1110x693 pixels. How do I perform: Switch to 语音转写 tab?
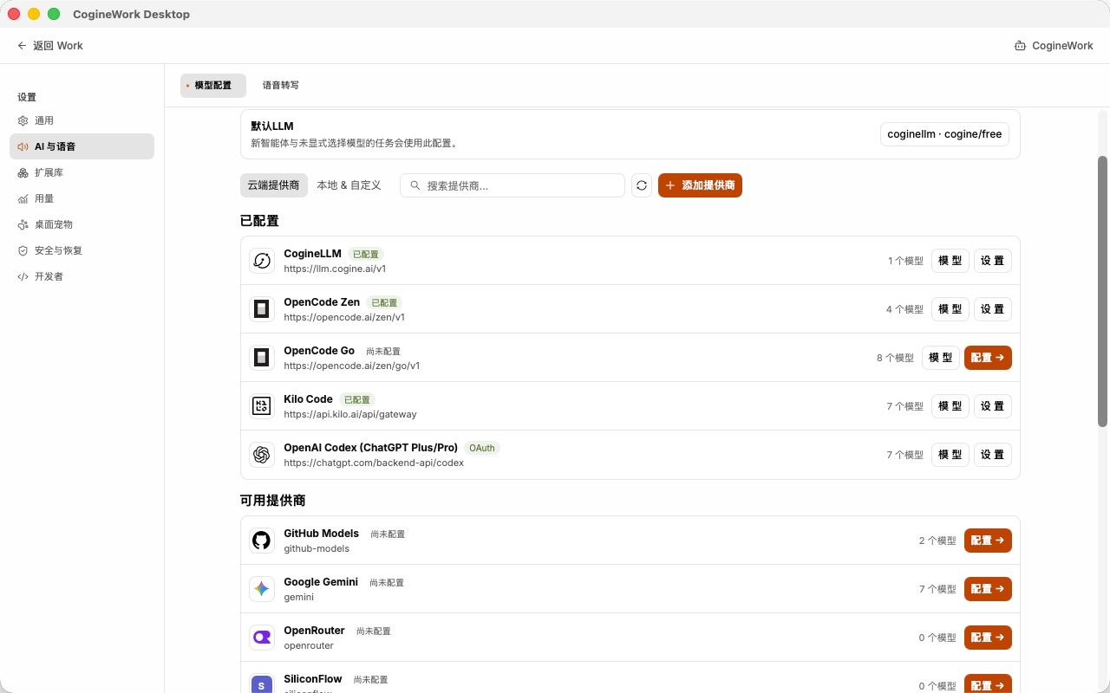(281, 85)
